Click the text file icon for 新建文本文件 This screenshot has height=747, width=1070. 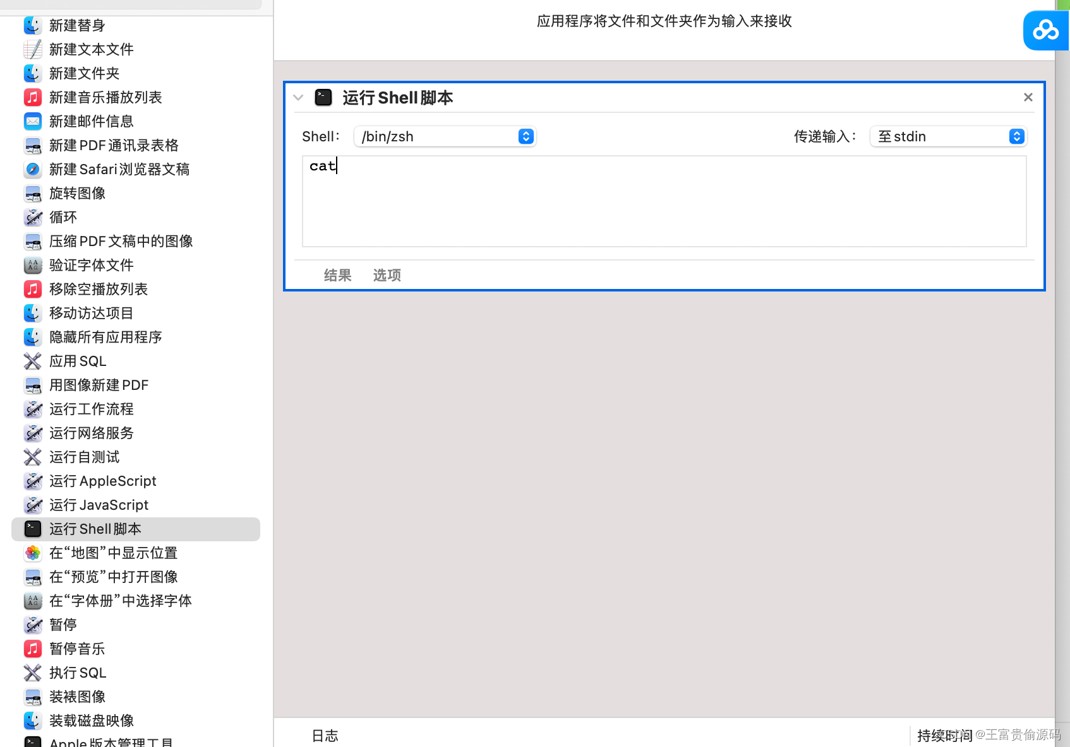33,49
